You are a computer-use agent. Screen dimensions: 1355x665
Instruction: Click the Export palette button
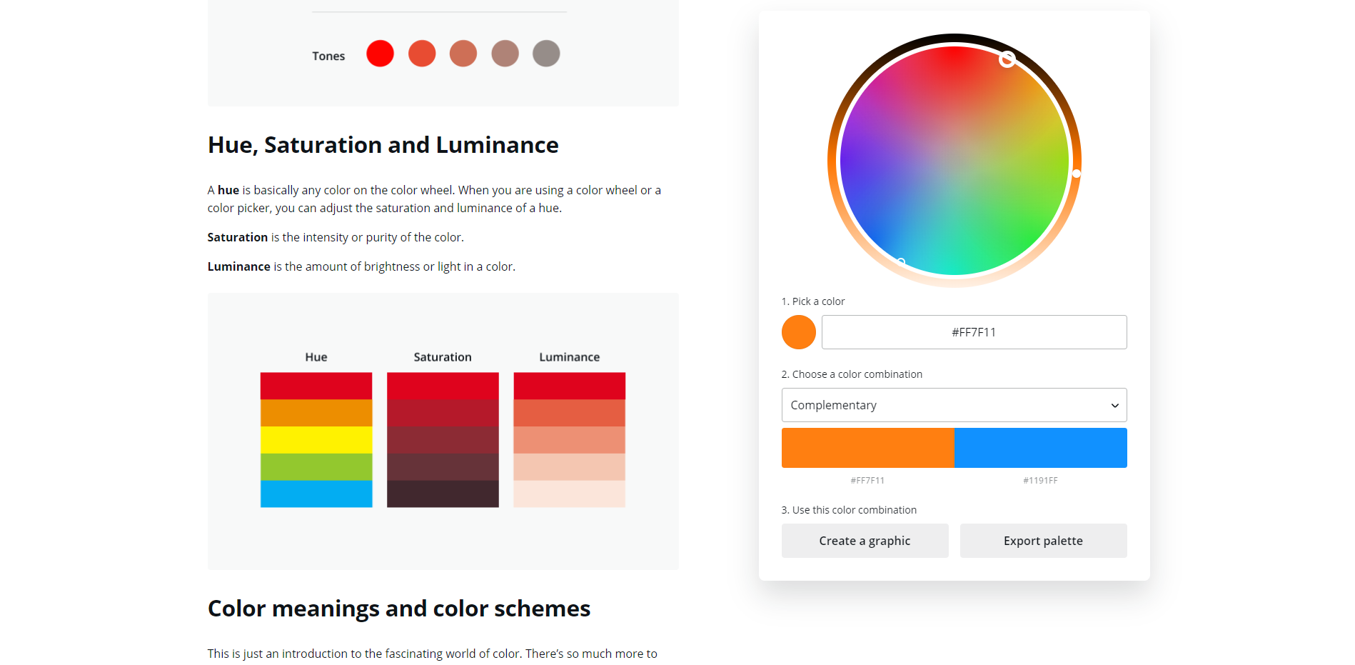pyautogui.click(x=1043, y=541)
